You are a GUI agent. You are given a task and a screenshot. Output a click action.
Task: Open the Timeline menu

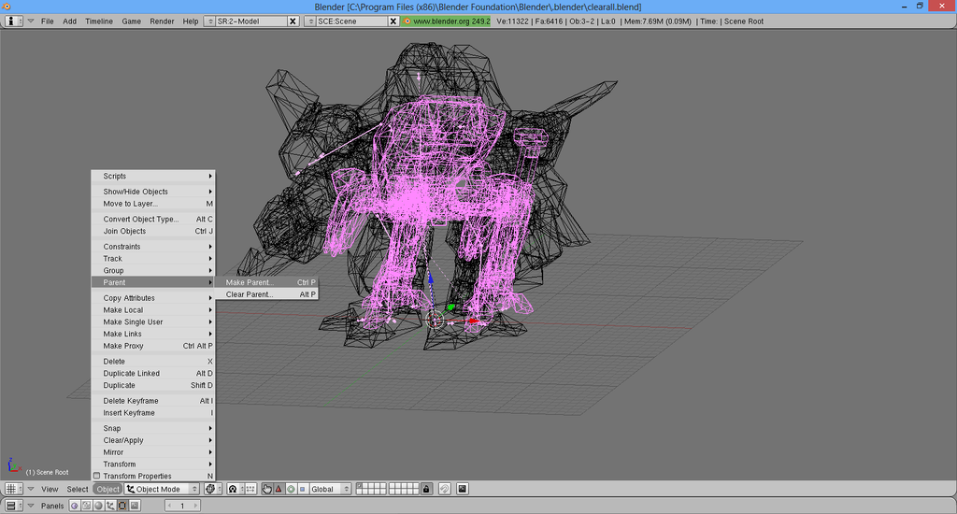(99, 21)
